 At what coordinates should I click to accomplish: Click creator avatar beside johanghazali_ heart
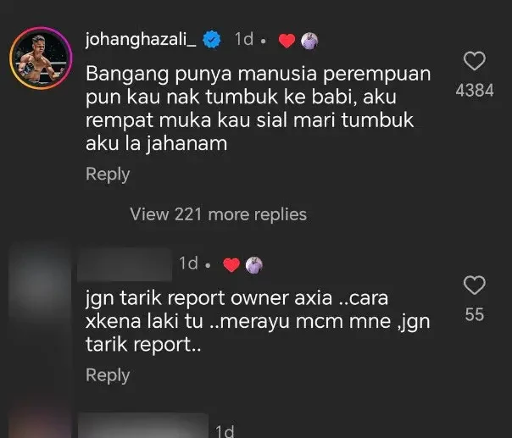tap(309, 42)
